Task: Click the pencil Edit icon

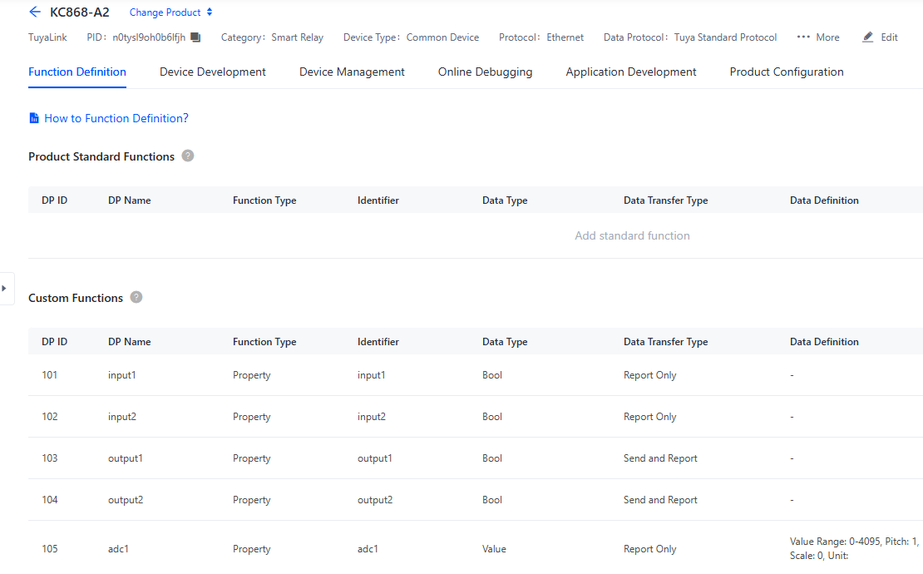Action: (868, 37)
